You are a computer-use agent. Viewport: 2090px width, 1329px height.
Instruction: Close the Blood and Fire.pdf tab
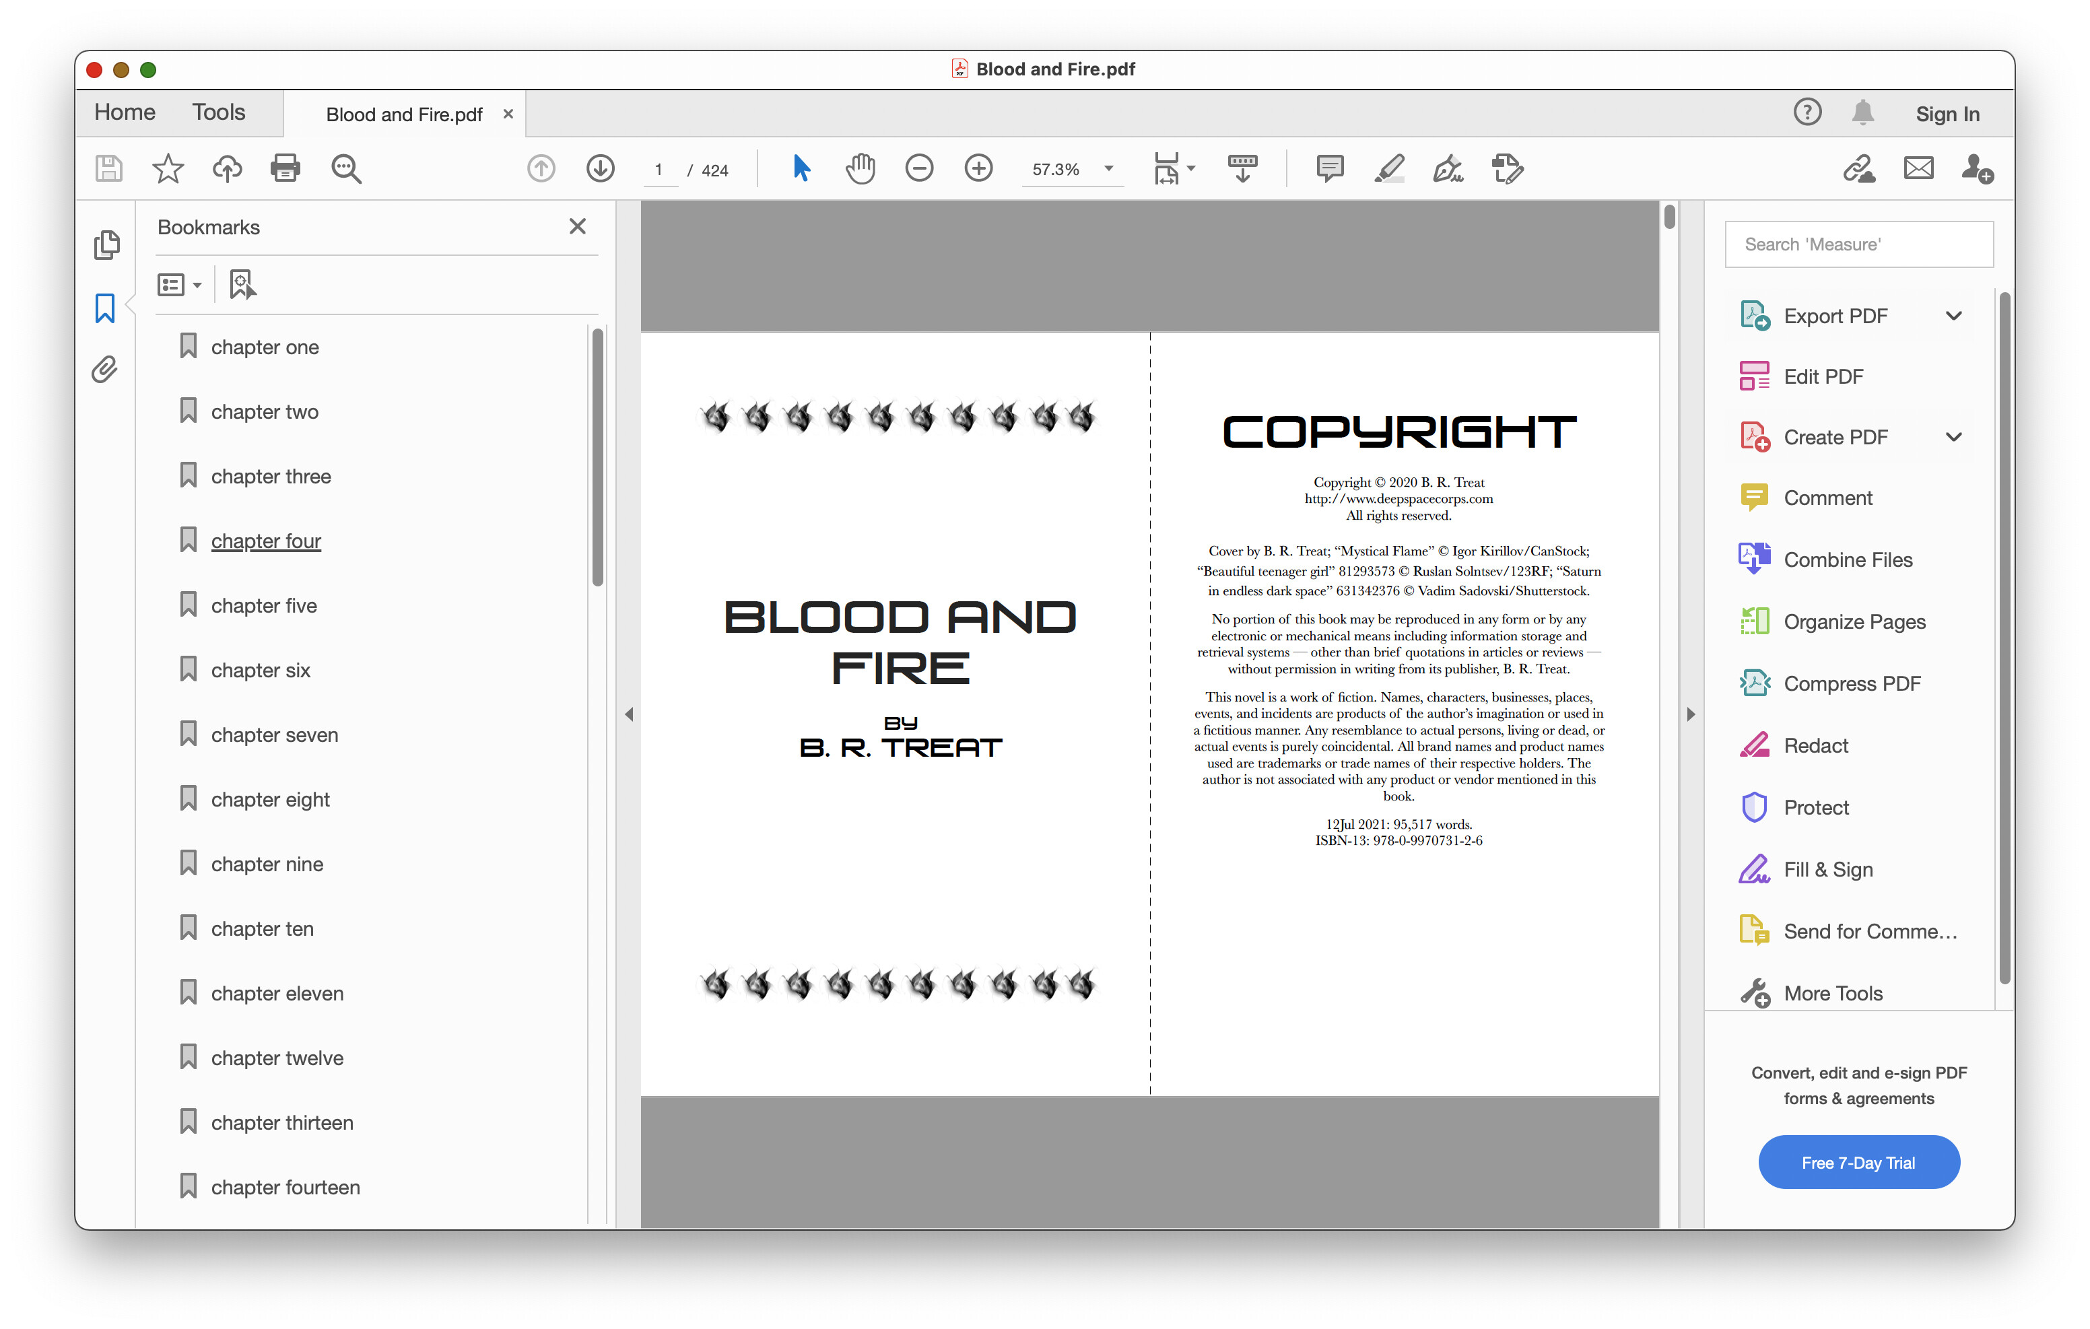pos(508,114)
